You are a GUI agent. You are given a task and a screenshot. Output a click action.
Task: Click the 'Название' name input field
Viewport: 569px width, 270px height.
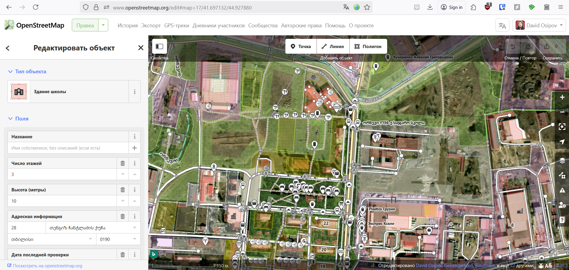[68, 148]
